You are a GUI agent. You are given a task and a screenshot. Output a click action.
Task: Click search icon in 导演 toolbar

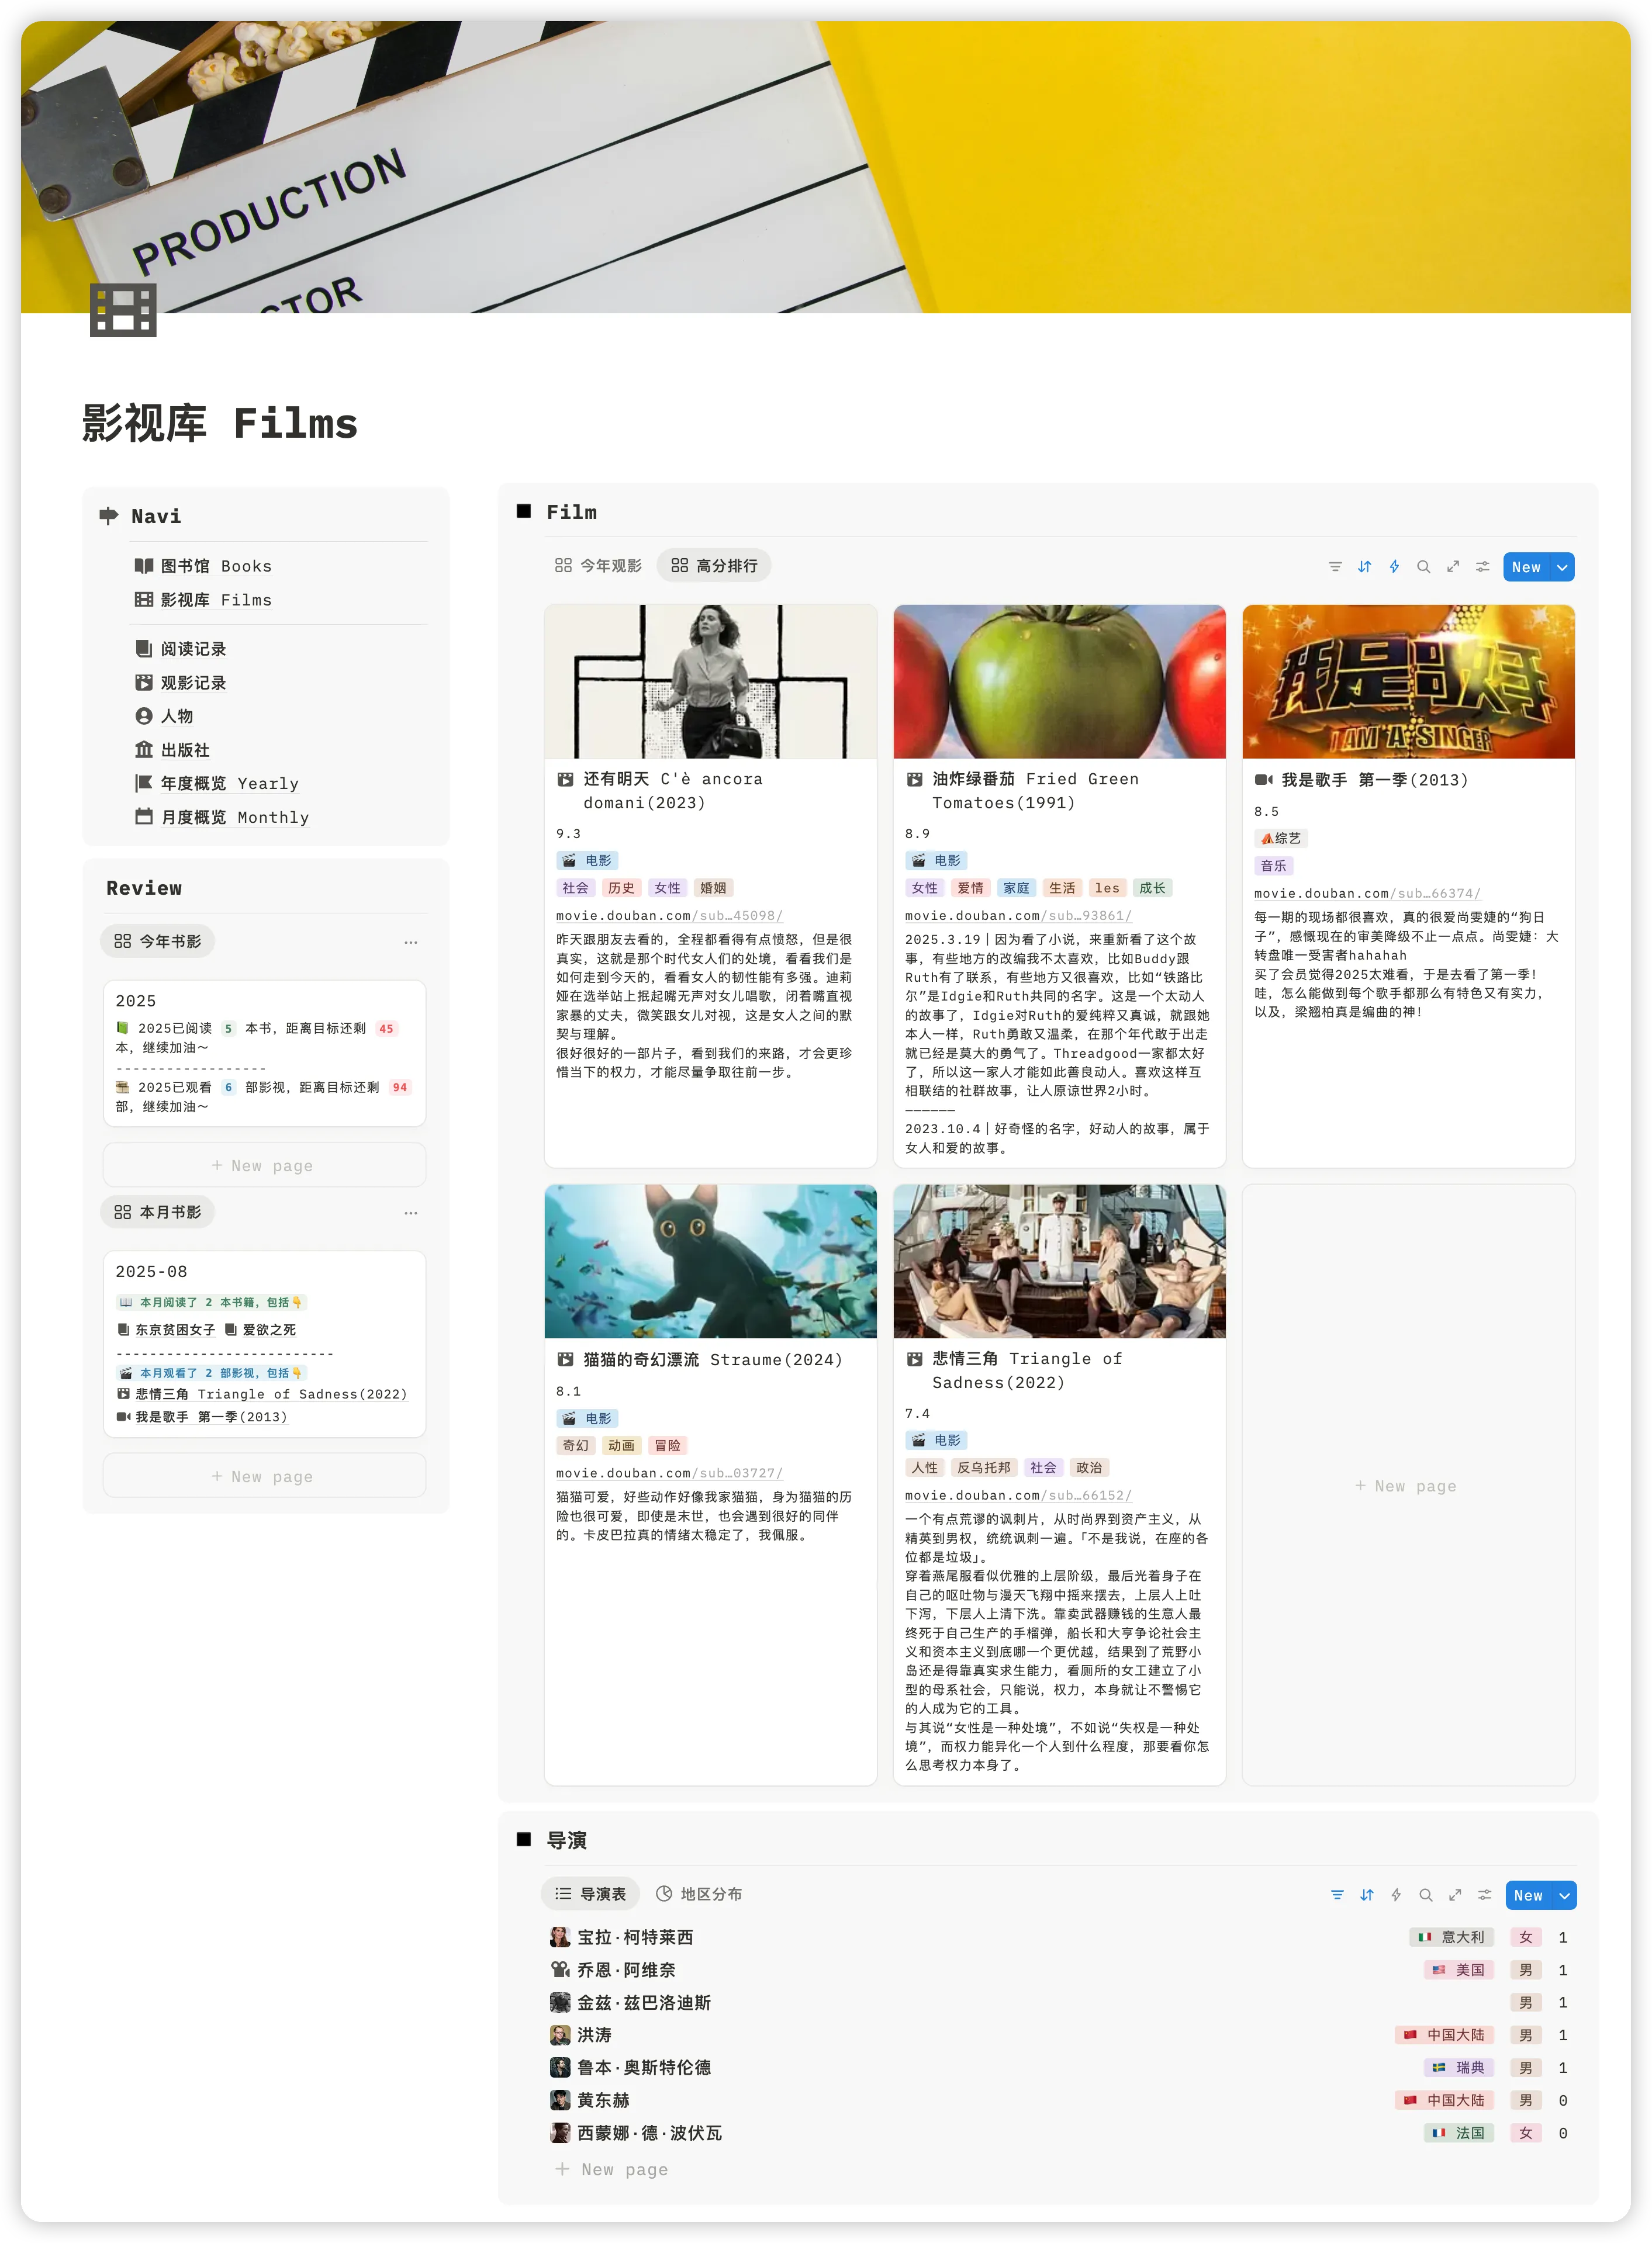coord(1425,1895)
